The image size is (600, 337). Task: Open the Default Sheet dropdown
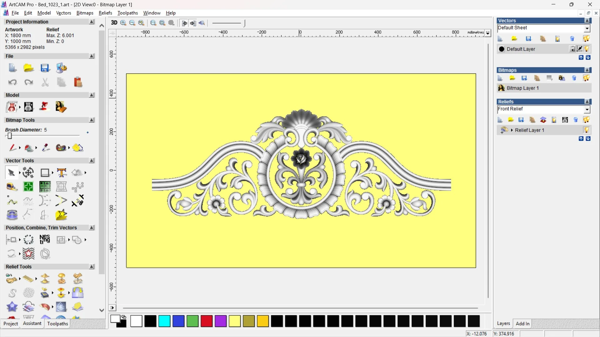point(587,28)
